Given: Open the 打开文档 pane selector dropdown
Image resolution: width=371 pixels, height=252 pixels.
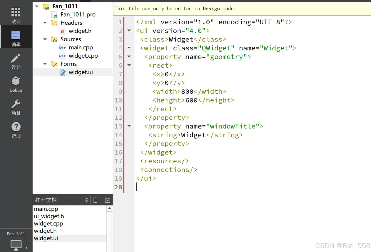Looking at the screenshot, I should click(x=87, y=200).
